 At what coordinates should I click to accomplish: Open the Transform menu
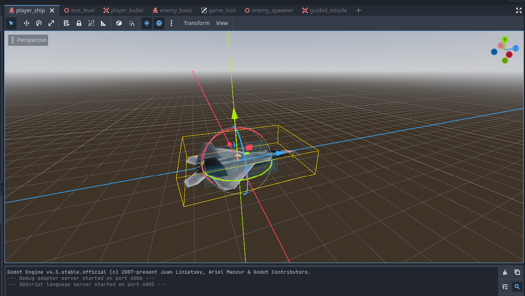coord(196,23)
